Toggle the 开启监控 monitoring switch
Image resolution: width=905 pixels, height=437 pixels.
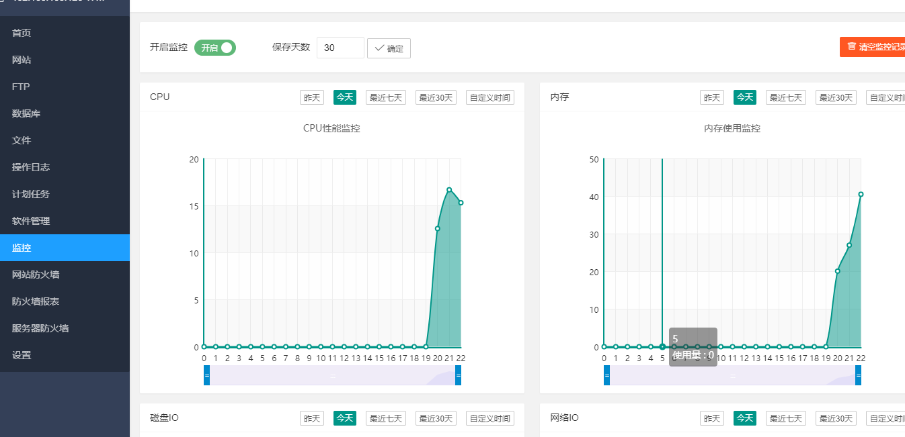point(215,48)
